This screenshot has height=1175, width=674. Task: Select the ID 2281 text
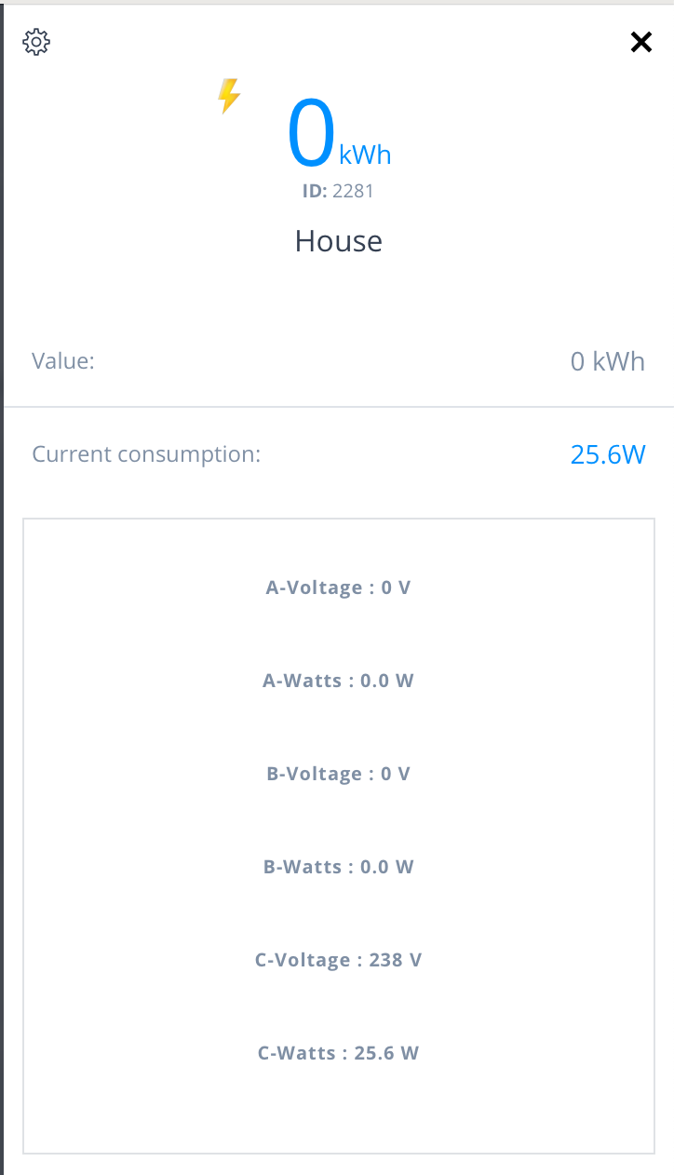click(x=338, y=191)
